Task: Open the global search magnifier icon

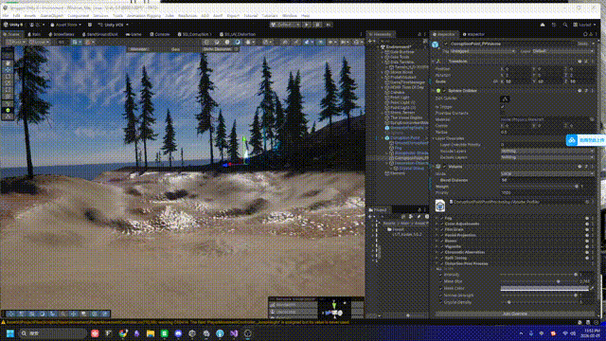Action: point(564,25)
